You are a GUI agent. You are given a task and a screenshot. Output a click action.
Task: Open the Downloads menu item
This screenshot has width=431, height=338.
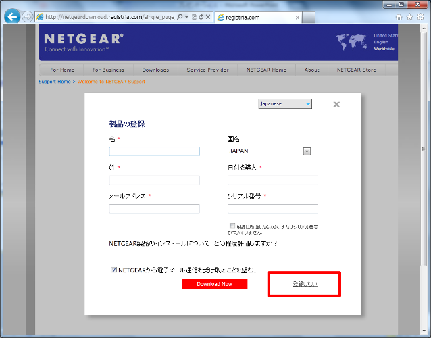(x=155, y=70)
